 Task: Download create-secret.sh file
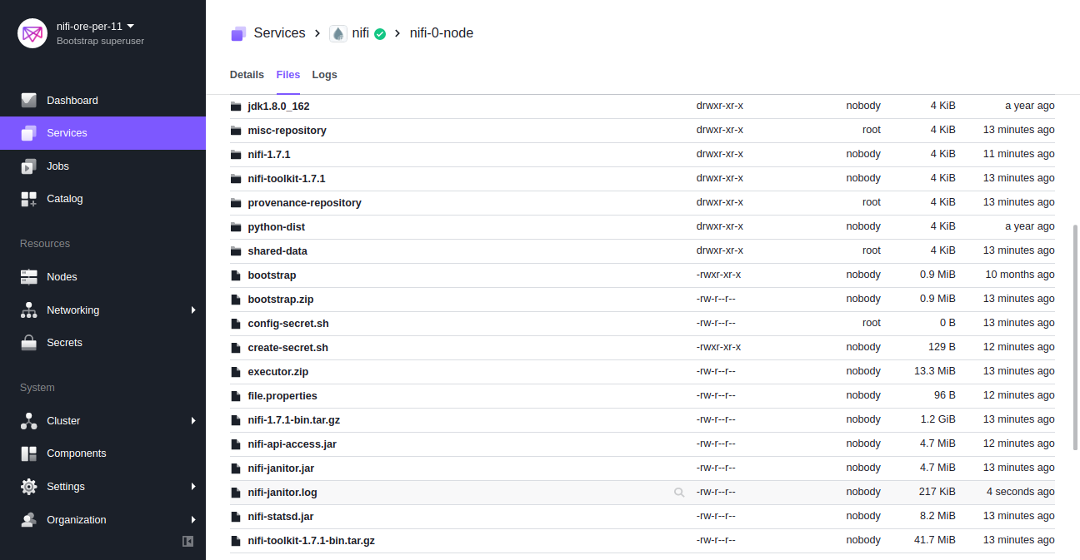tap(288, 348)
